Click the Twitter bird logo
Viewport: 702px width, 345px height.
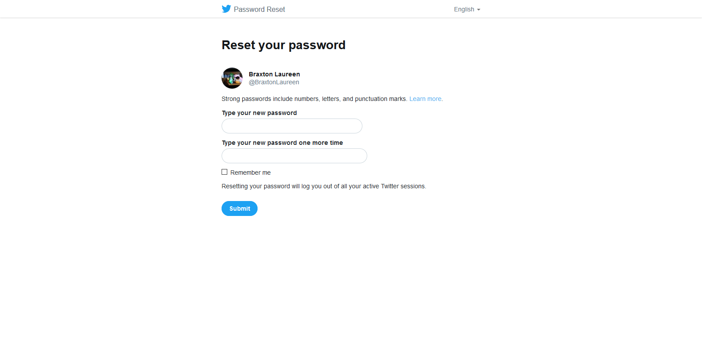click(226, 9)
